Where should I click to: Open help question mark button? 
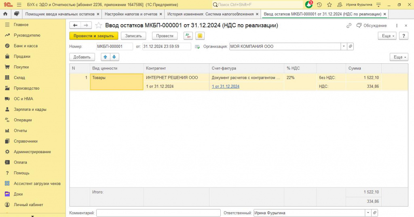[x=403, y=36]
